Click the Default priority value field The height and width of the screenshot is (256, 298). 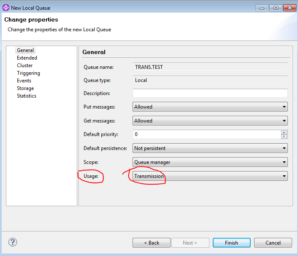[x=206, y=134]
